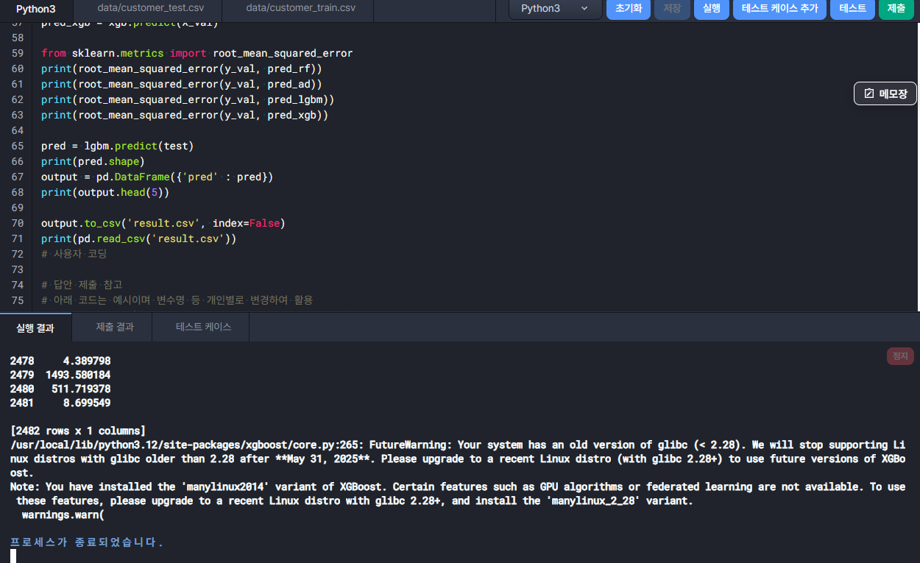This screenshot has height=563, width=920.
Task: Open the Python3 language dropdown
Action: pyautogui.click(x=555, y=9)
